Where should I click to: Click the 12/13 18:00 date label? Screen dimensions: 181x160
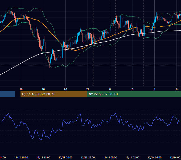point(43,157)
